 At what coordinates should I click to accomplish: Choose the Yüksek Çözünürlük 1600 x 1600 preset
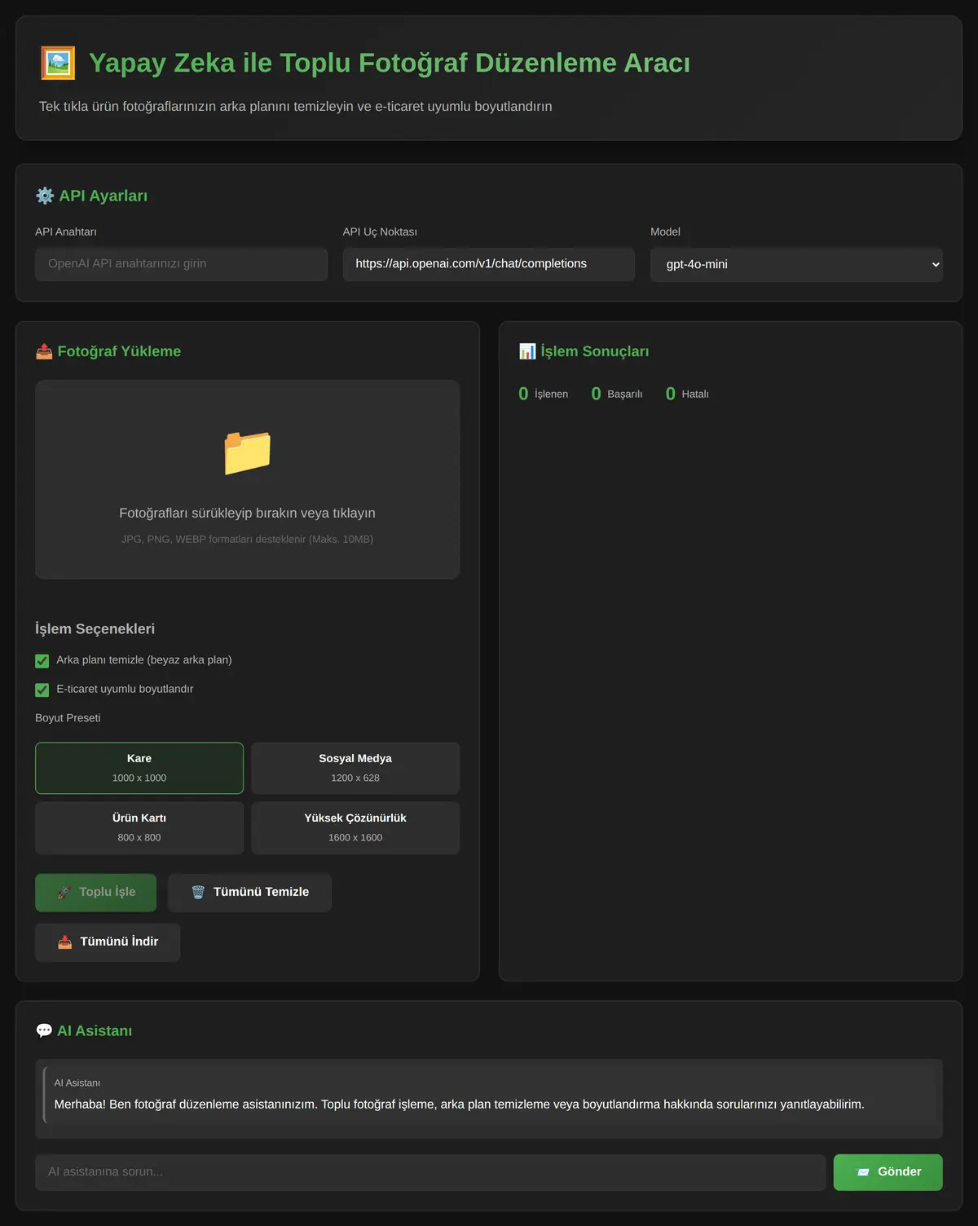point(355,828)
